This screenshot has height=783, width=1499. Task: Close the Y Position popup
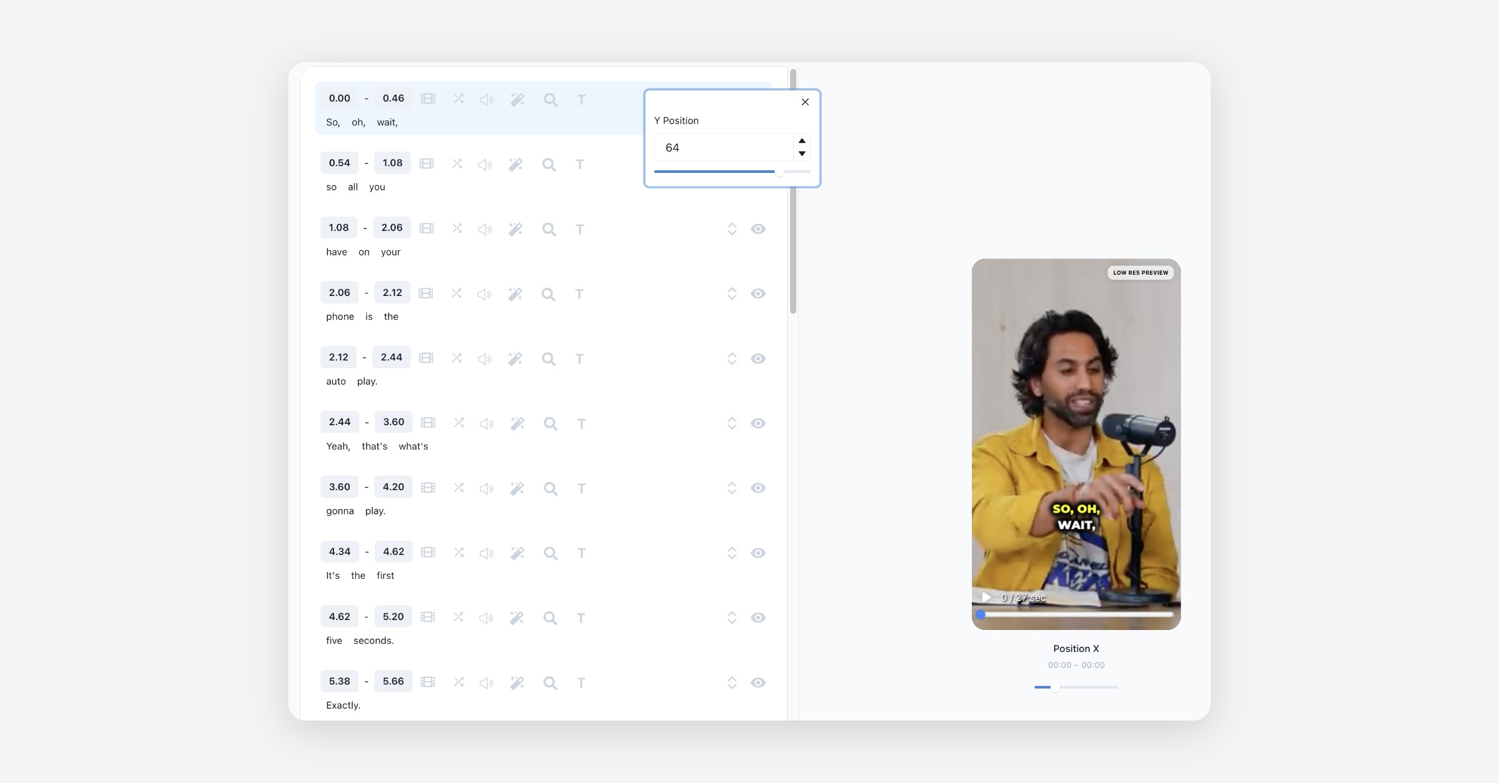pos(805,102)
